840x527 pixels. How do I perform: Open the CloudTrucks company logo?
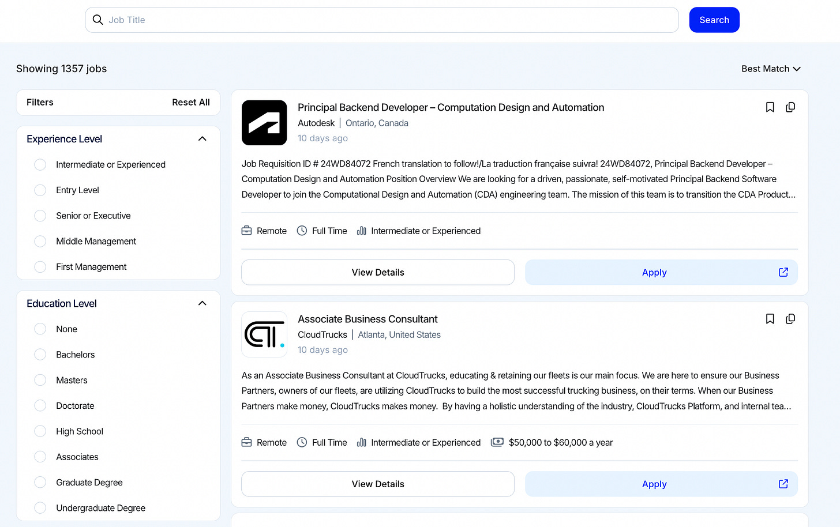coord(264,334)
